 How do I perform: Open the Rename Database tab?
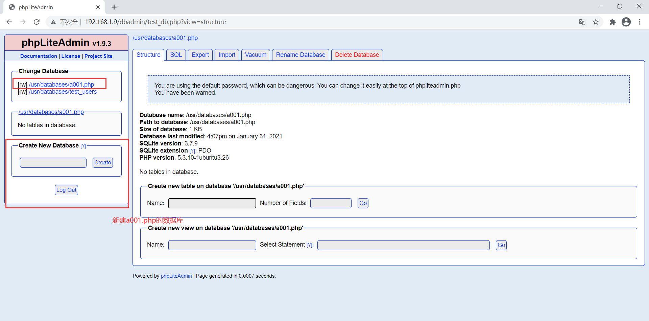point(301,55)
